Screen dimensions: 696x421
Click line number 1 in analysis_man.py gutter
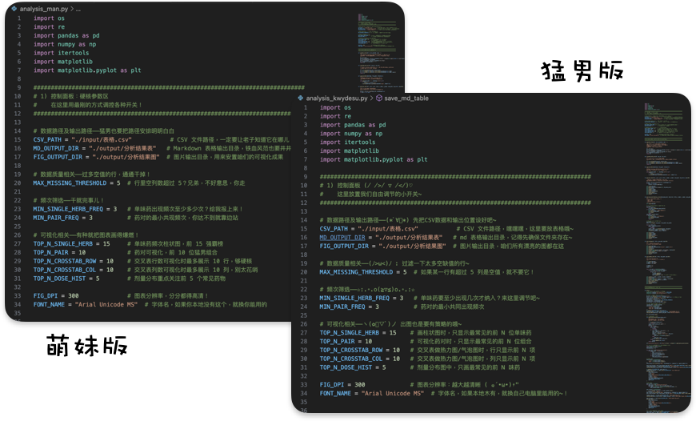[x=18, y=18]
